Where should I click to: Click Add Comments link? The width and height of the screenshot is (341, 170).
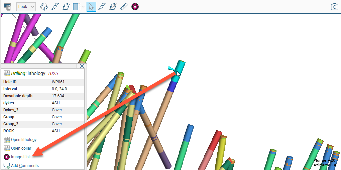coord(25,166)
